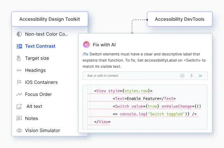This screenshot has height=148, width=224.
Task: Click the iOS Containers flag icon
Action: click(x=19, y=82)
